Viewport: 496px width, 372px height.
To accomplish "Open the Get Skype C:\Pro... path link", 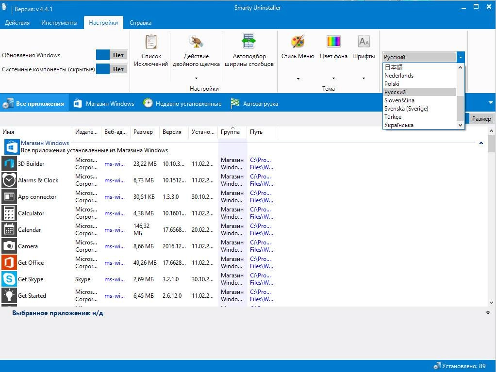I will coord(262,279).
